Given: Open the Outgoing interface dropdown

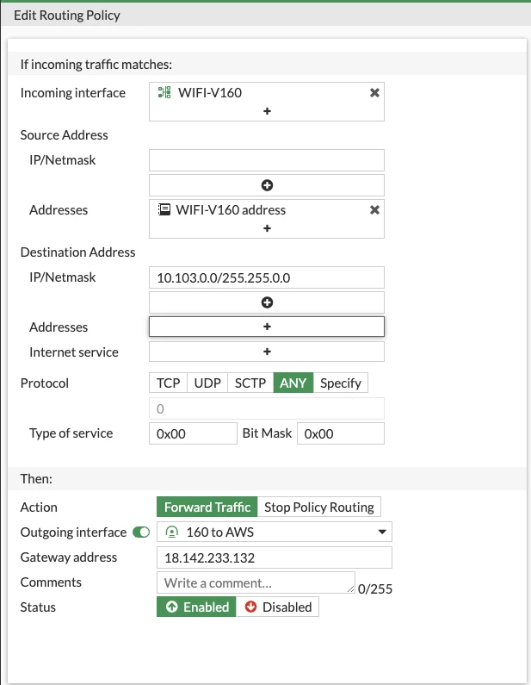Looking at the screenshot, I should [x=275, y=532].
